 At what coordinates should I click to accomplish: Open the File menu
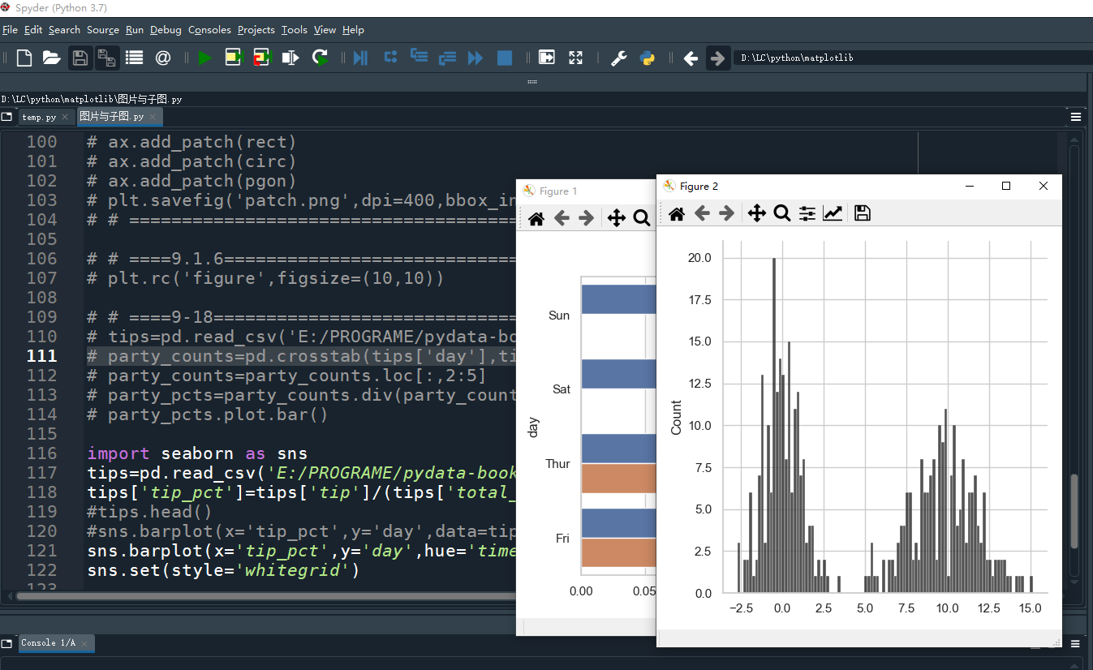[10, 30]
